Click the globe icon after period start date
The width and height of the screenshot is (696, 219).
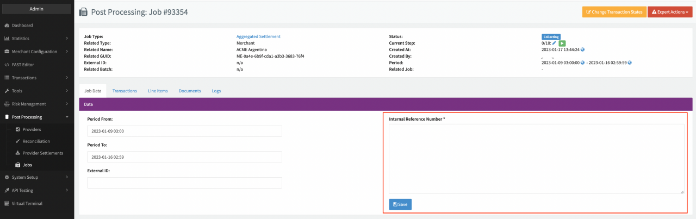pyautogui.click(x=582, y=62)
